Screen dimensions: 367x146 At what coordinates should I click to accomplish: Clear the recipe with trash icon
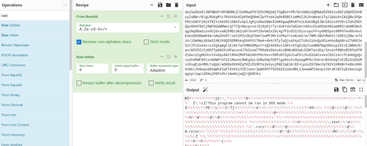176,5
